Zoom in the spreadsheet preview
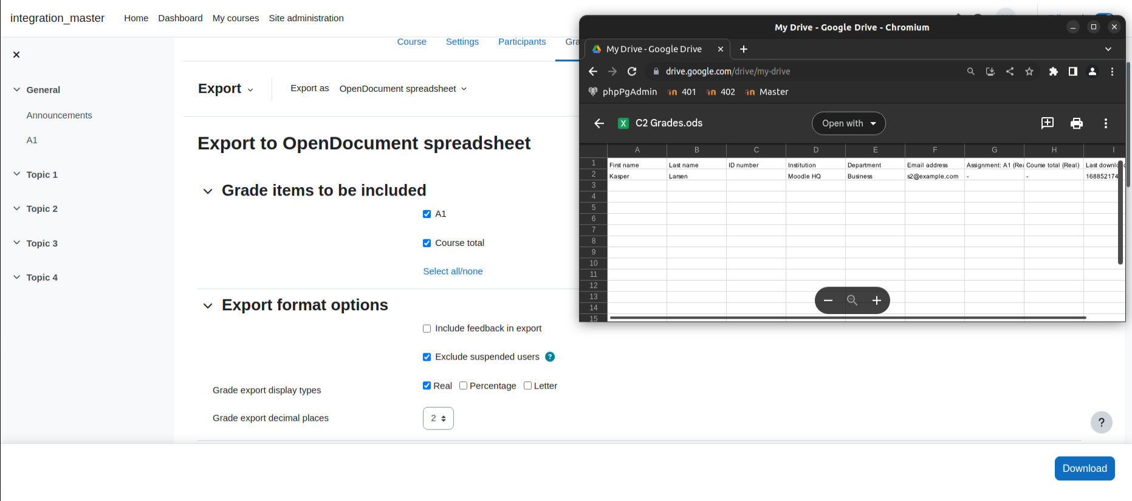This screenshot has width=1132, height=501. tap(877, 301)
